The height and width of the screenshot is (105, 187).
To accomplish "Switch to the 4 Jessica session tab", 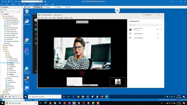I will 47,7.
